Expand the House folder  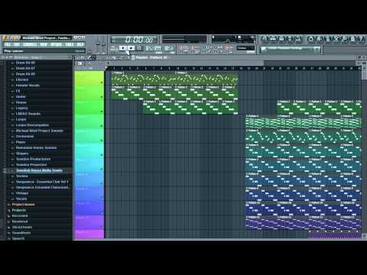(x=21, y=102)
